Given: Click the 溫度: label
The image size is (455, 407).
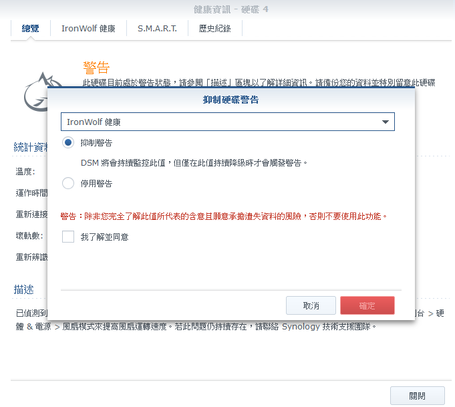Looking at the screenshot, I should [25, 172].
